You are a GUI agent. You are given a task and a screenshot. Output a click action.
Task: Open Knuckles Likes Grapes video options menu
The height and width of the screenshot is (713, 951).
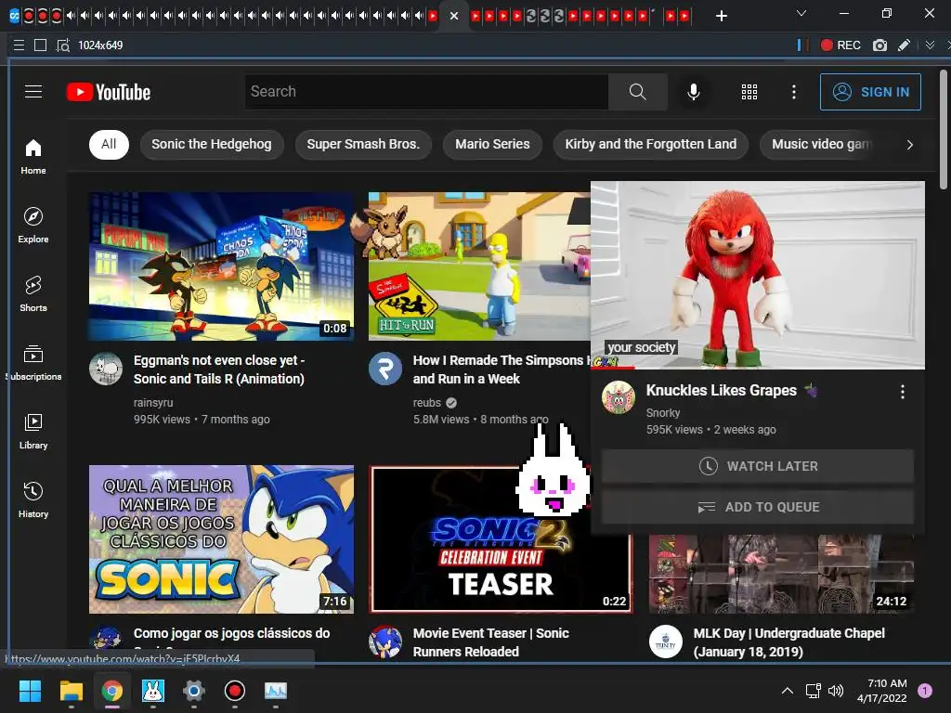903,392
